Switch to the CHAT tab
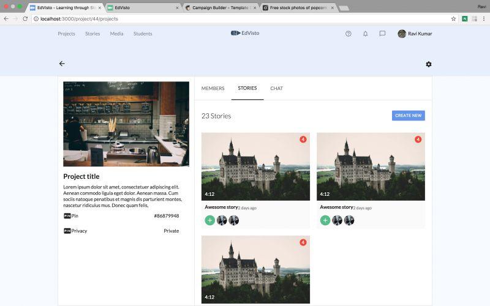This screenshot has height=306, width=490. pyautogui.click(x=277, y=88)
